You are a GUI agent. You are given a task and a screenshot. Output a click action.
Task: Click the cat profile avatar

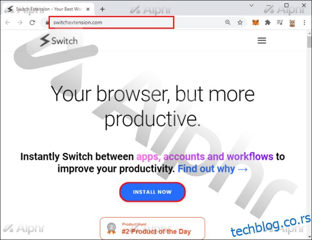pos(292,23)
